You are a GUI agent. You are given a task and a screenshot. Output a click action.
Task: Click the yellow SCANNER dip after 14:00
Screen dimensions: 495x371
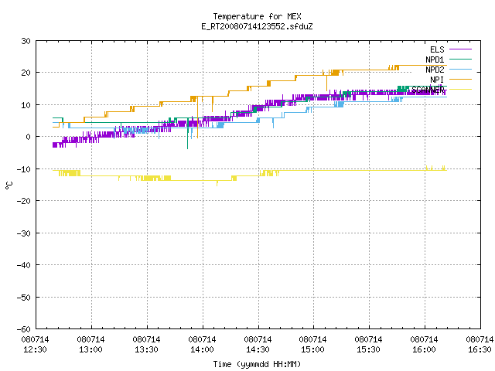217,183
